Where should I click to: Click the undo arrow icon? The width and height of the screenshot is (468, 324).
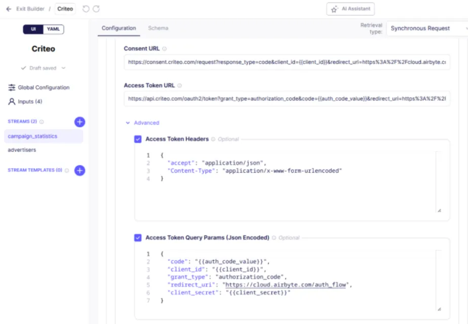coord(85,8)
